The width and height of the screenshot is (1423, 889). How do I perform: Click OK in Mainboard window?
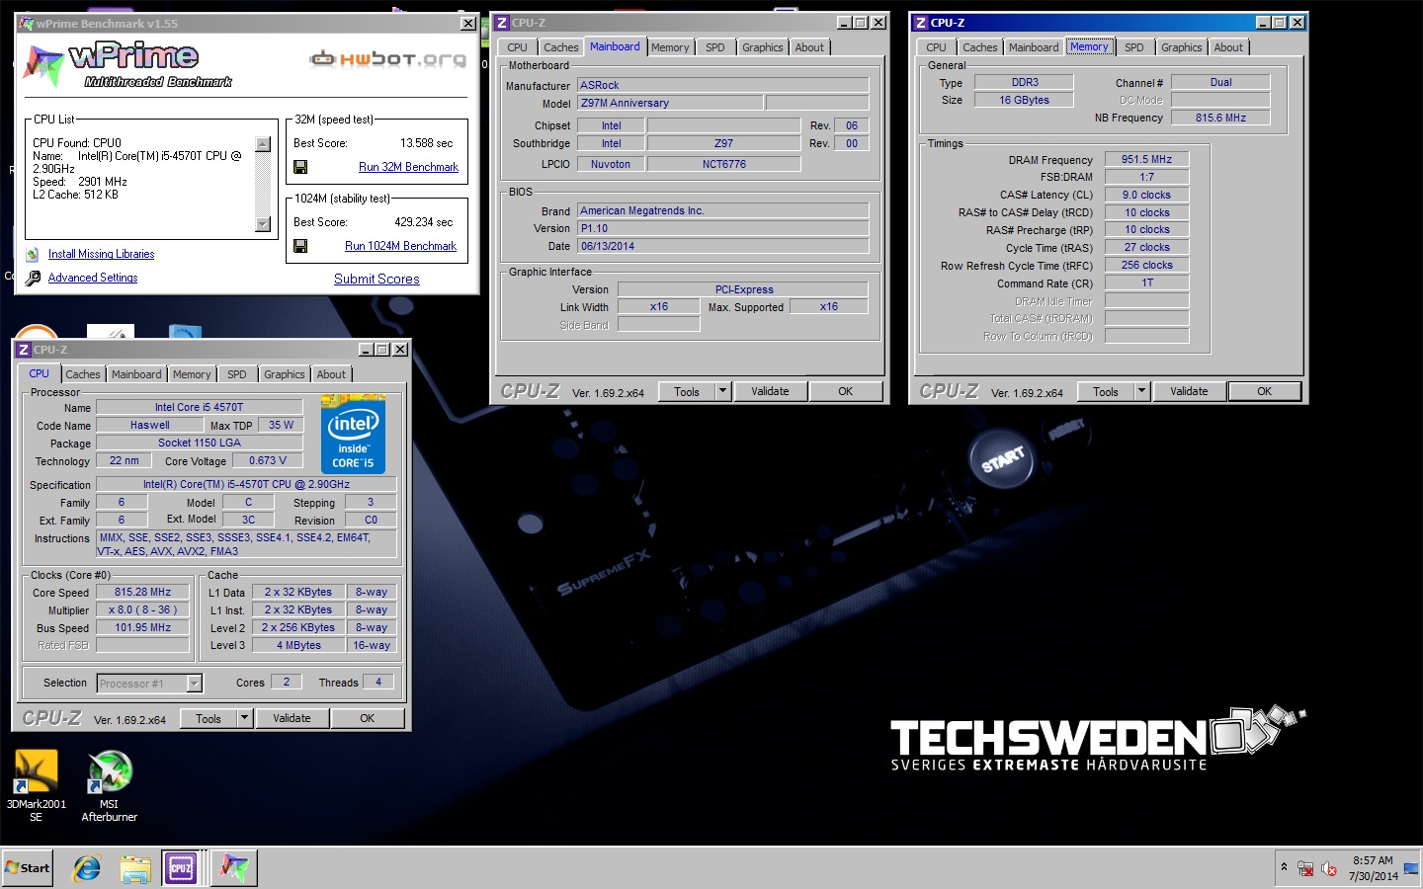coord(846,392)
